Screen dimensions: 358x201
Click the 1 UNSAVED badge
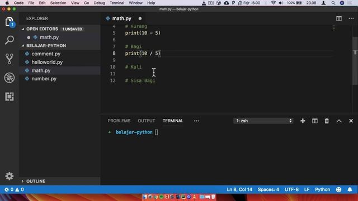tap(72, 29)
